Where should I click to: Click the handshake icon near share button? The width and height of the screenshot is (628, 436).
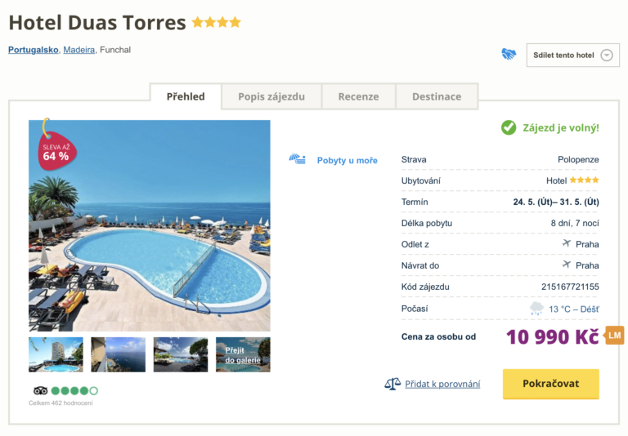509,55
